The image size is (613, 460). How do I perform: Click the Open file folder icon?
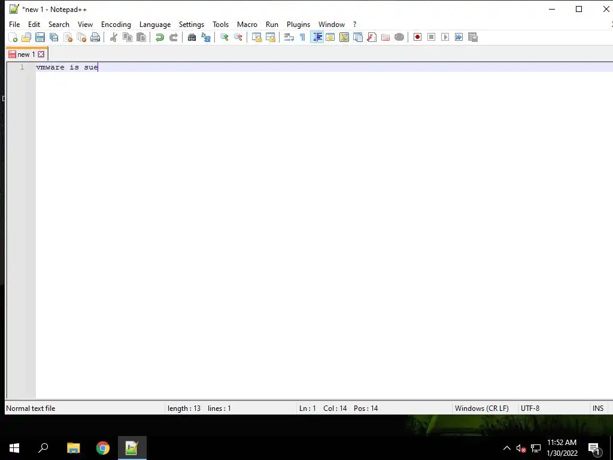pos(26,37)
